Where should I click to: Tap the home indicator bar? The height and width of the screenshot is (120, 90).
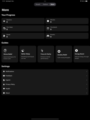[x=45, y=119]
